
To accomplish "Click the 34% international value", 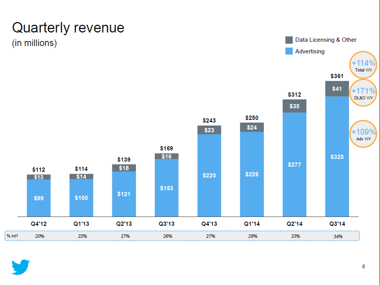I will [x=338, y=236].
